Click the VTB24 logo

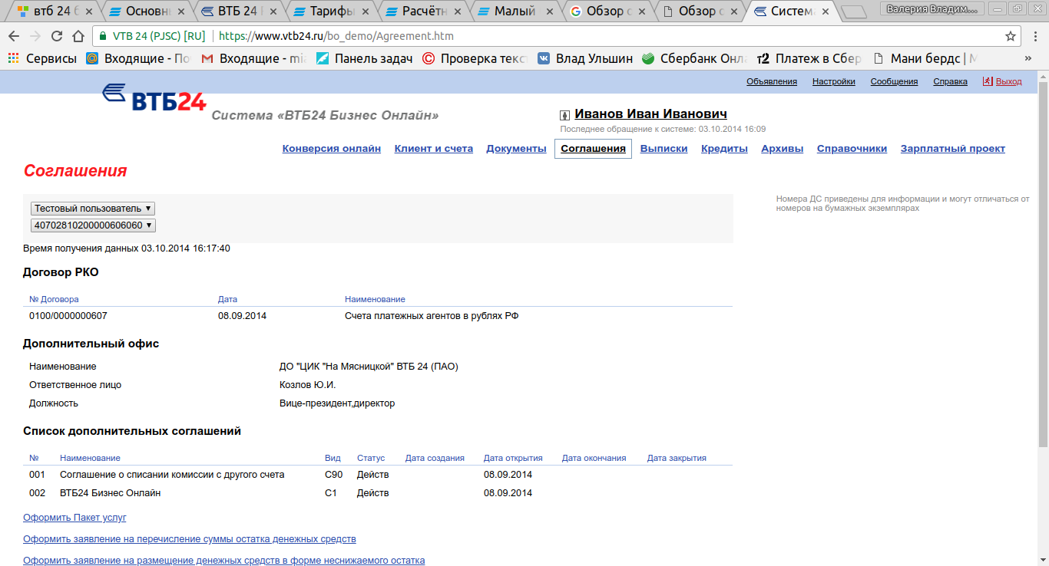pyautogui.click(x=154, y=97)
